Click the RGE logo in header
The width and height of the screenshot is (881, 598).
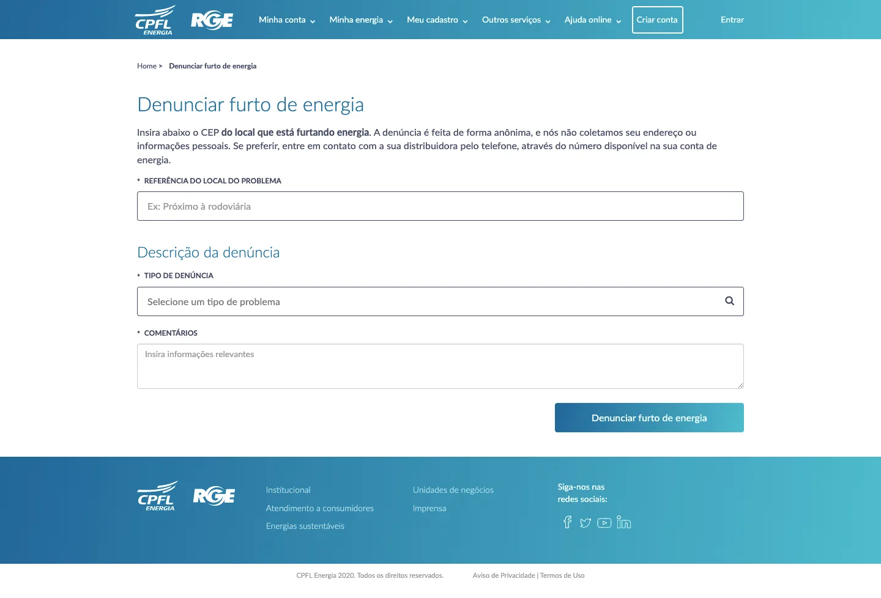pos(212,21)
